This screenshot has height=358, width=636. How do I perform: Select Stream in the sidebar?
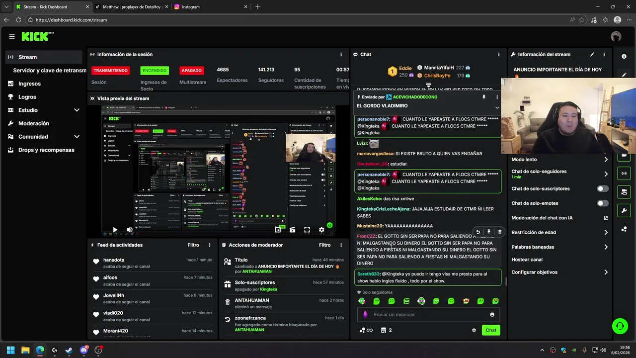44,57
